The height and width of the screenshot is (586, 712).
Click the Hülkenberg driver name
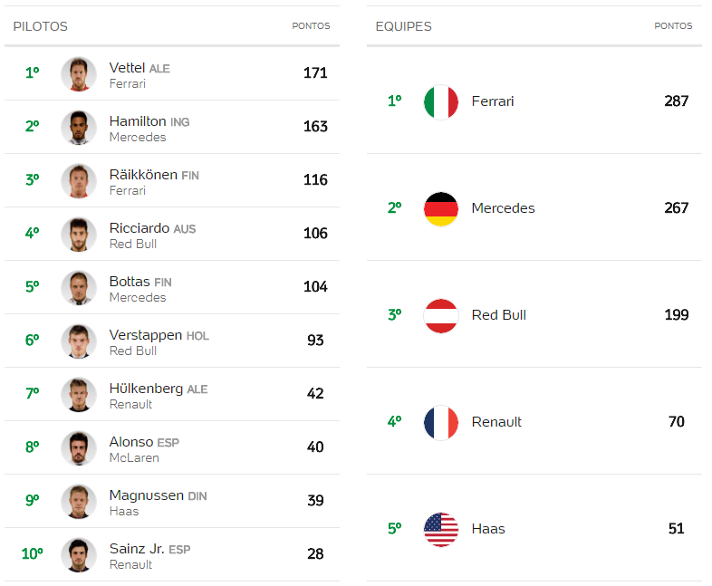coord(146,389)
